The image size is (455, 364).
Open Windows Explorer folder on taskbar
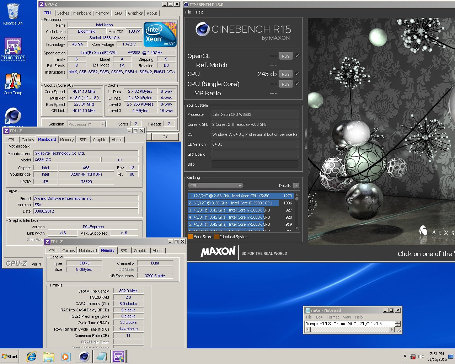point(49,357)
